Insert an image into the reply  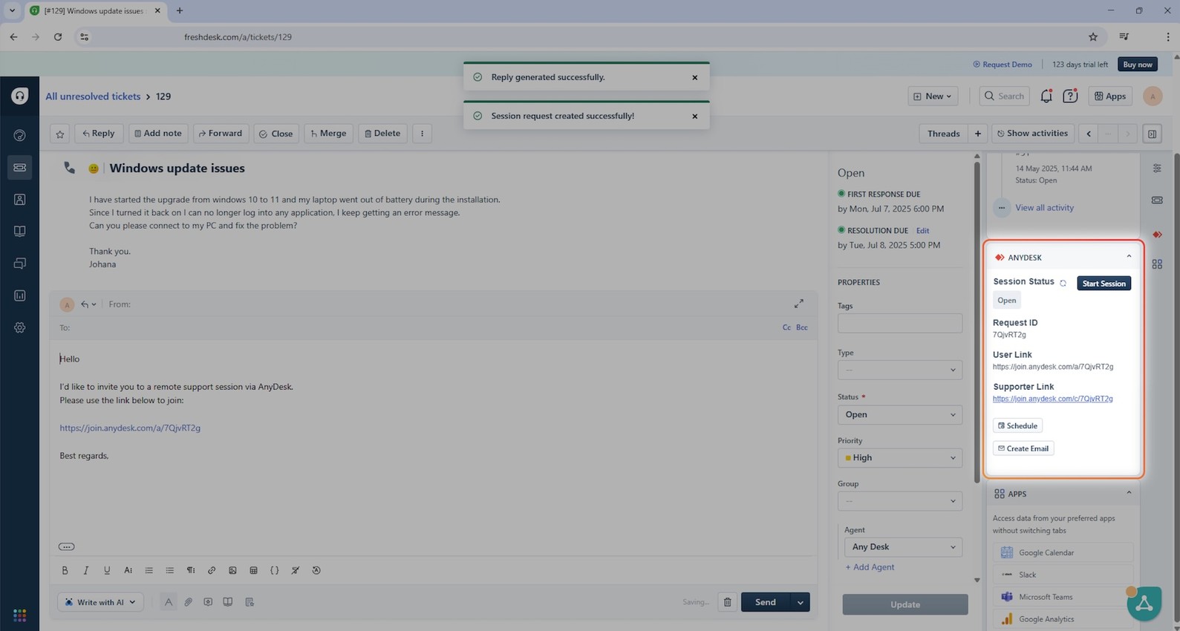point(232,570)
